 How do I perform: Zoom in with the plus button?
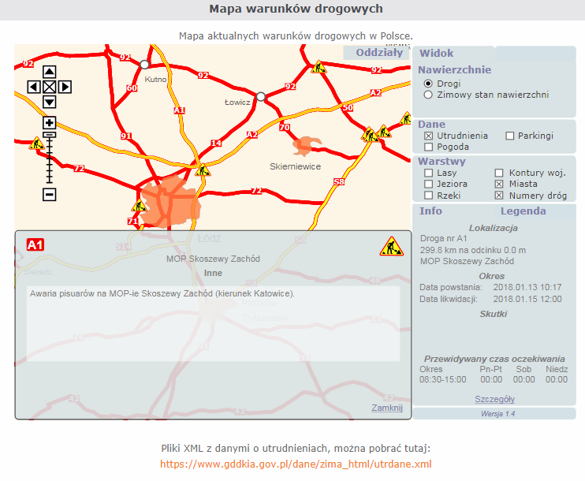pos(49,123)
